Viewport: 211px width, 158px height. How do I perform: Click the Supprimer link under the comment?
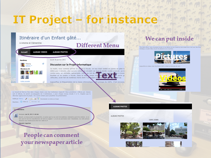click(x=27, y=123)
